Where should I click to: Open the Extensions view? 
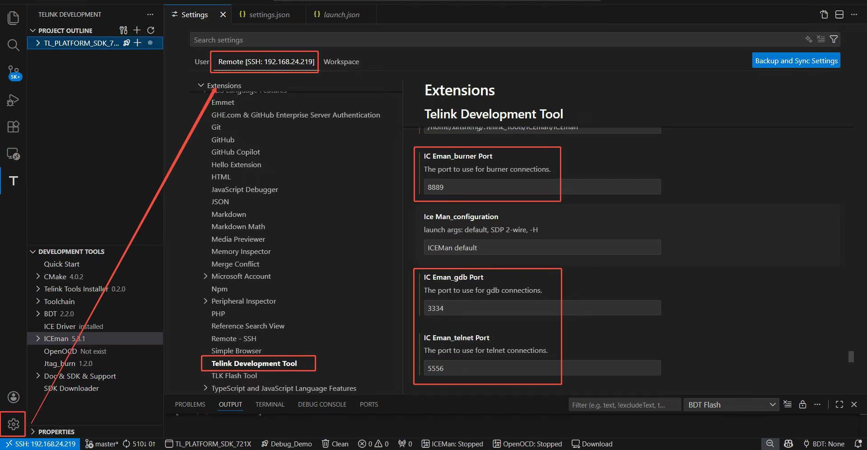(13, 127)
